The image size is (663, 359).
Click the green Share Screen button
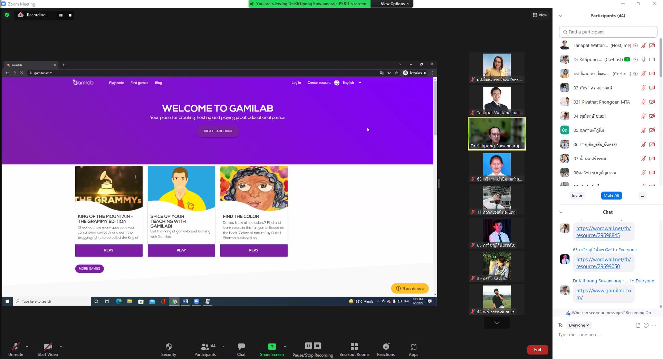point(272,349)
